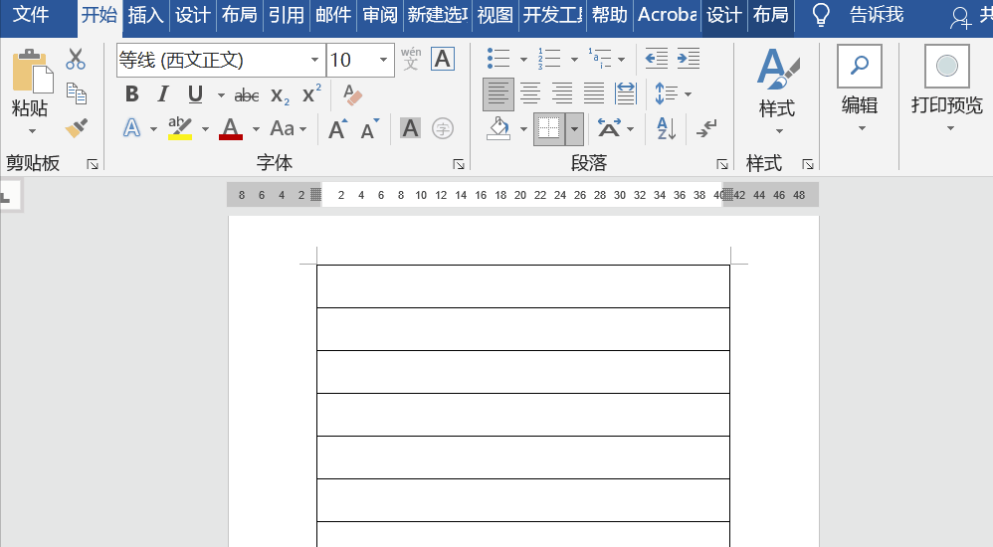Screen dimensions: 993x547
Task: Apply text effects outlined A
Action: pyautogui.click(x=131, y=128)
